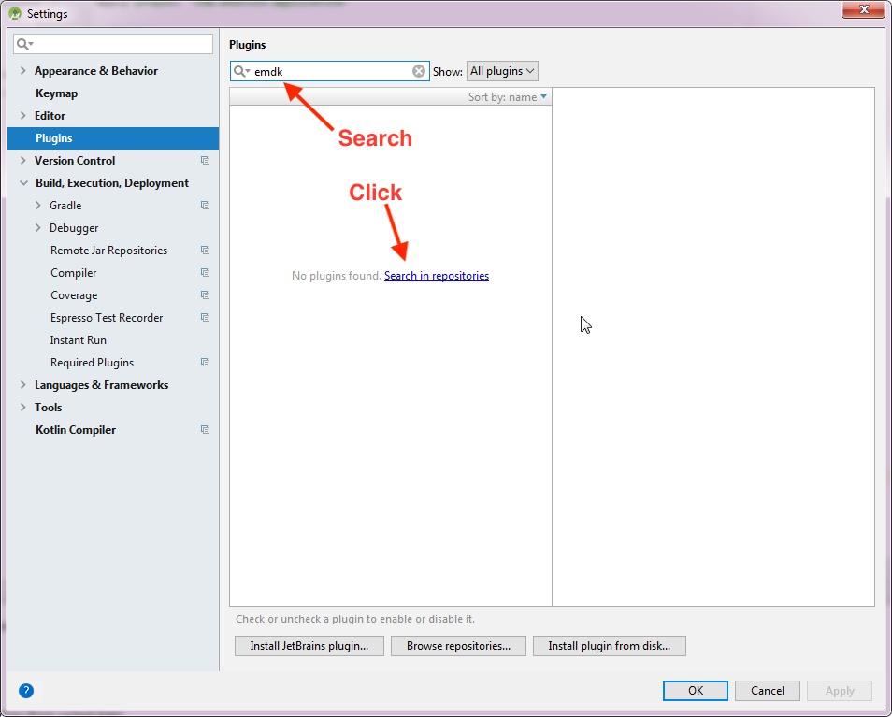Open Compiler settings
This screenshot has height=717, width=892.
point(73,273)
